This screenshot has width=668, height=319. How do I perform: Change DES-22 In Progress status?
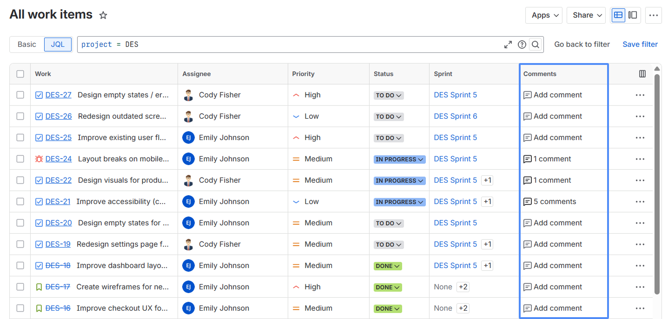click(x=400, y=181)
